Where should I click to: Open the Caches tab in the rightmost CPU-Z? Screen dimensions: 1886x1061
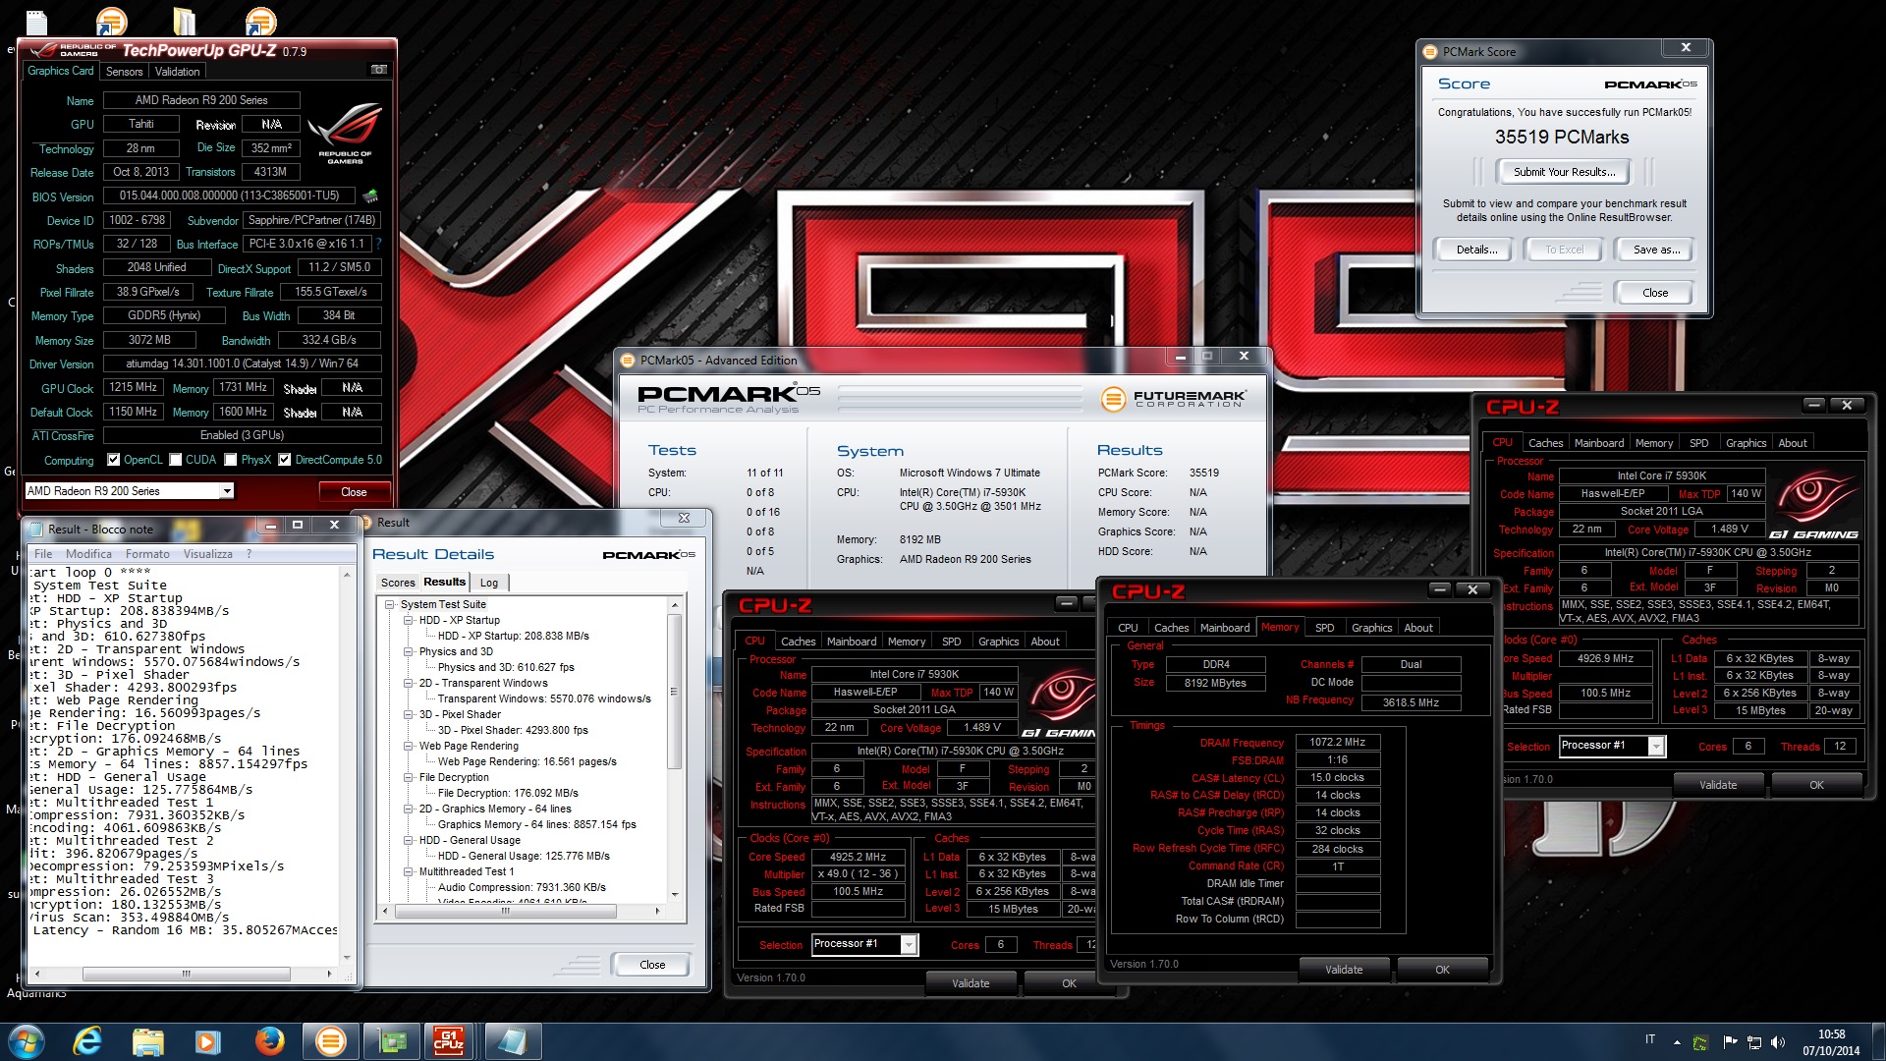[1545, 443]
